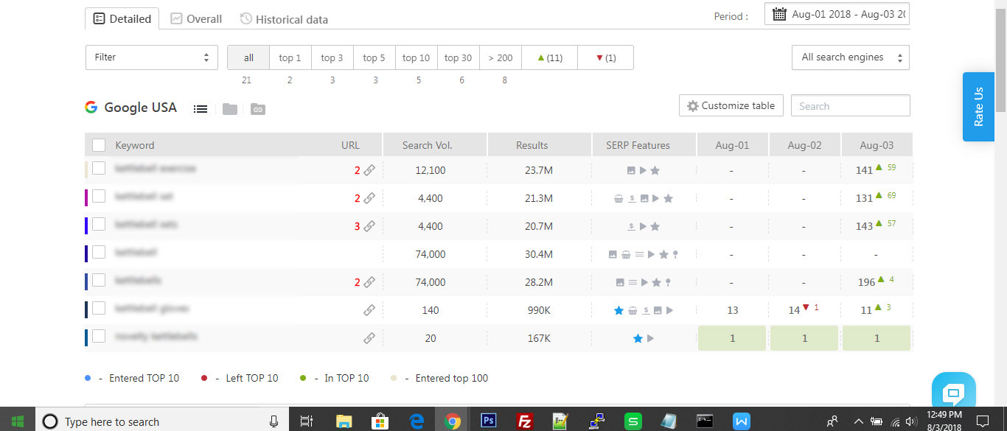Open Windows notification center icon
Image resolution: width=1007 pixels, height=431 pixels.
[982, 421]
